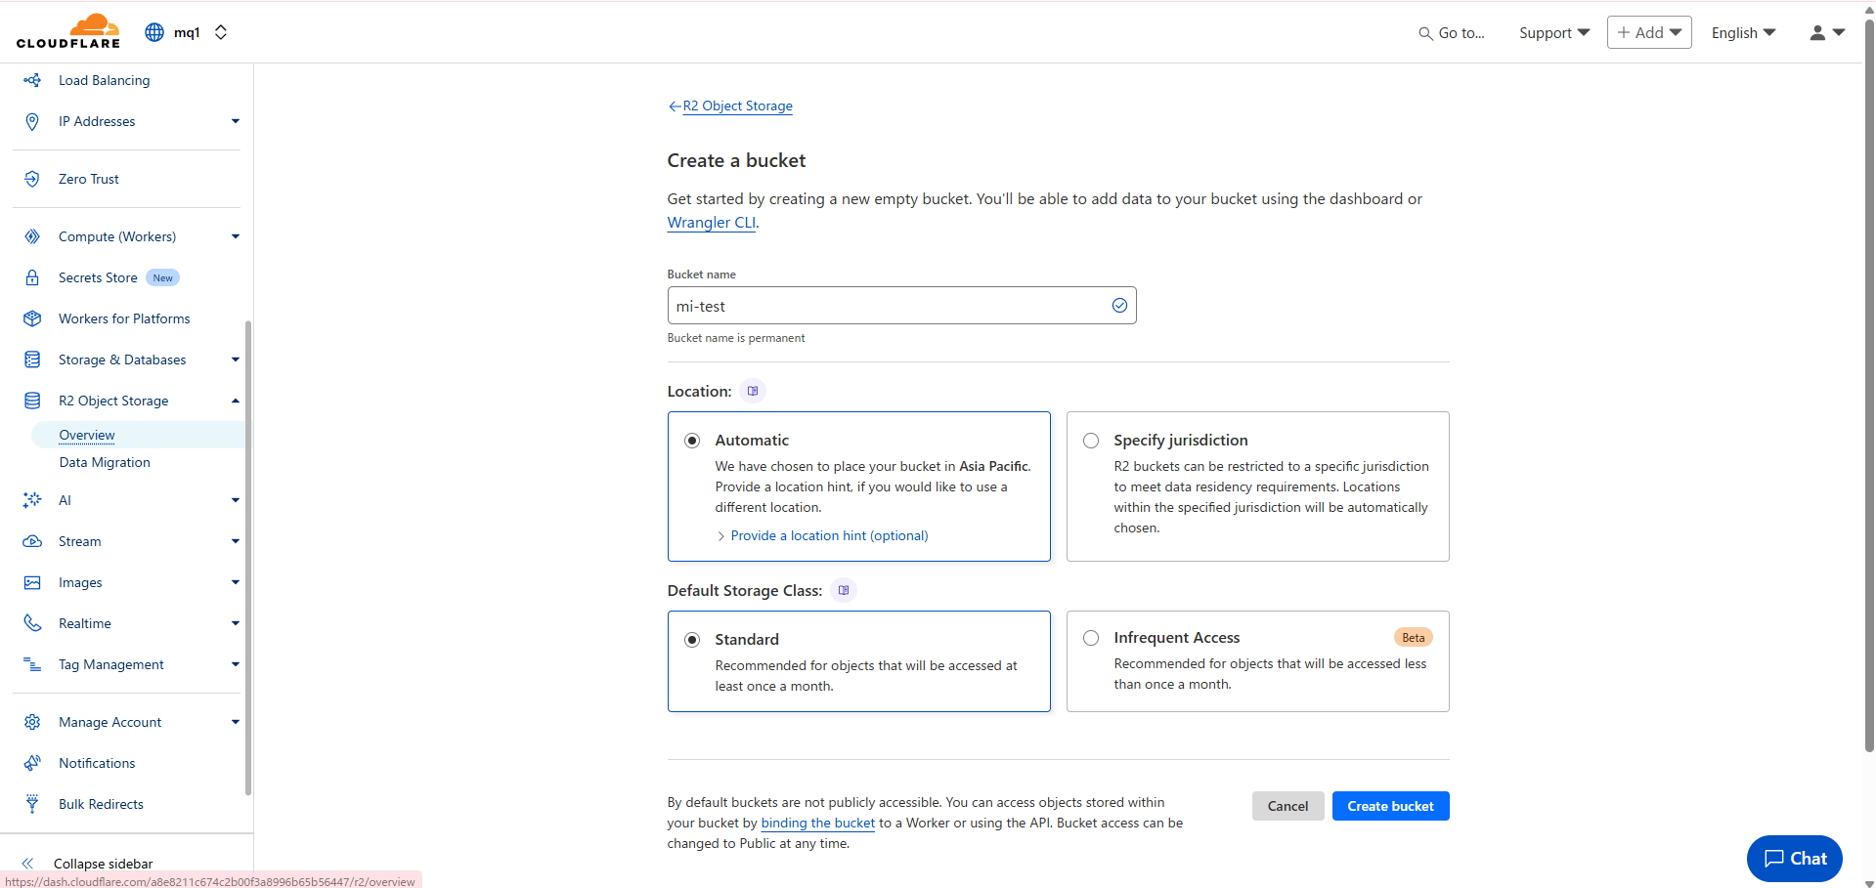
Task: Select the Standard storage class radio
Action: click(692, 640)
